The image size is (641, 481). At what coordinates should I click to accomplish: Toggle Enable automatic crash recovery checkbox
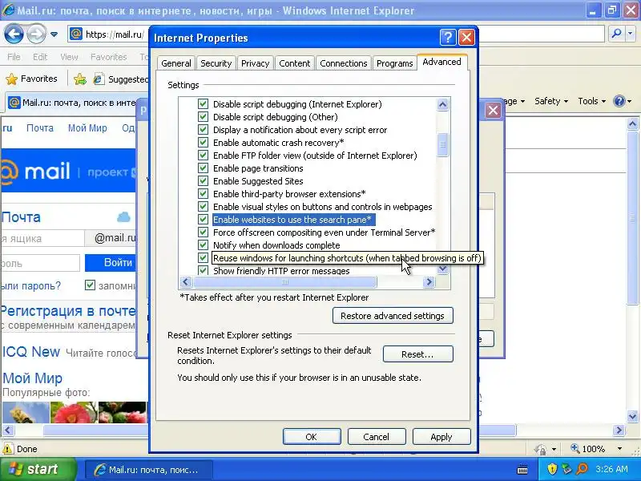coord(204,143)
